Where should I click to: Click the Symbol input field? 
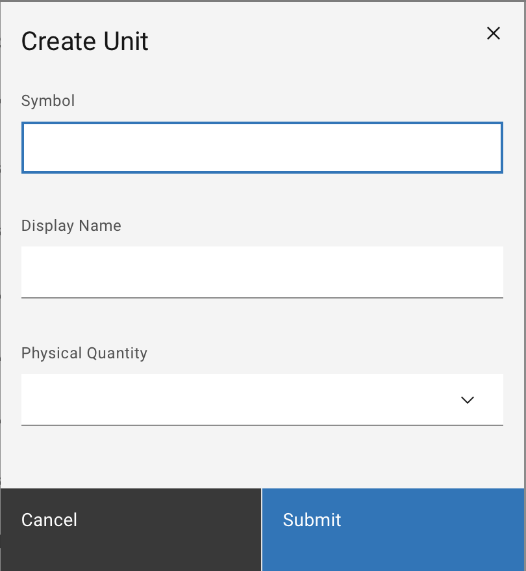(x=262, y=148)
